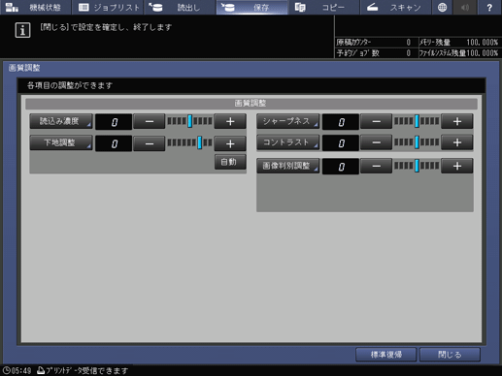Viewport: 502px width, 376px height.
Task: Click the globe language icon
Action: coord(442,7)
